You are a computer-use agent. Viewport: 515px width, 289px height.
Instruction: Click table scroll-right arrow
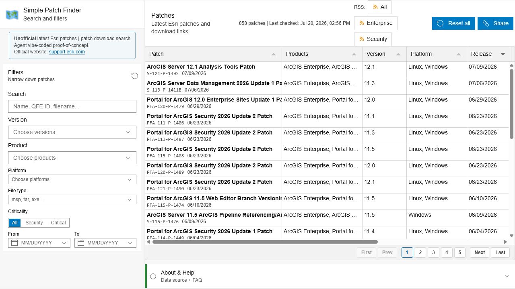[505, 242]
